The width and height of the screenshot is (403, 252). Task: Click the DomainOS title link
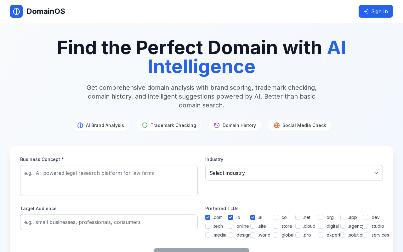(x=46, y=11)
